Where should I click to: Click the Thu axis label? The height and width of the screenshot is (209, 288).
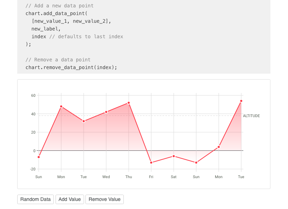128,177
